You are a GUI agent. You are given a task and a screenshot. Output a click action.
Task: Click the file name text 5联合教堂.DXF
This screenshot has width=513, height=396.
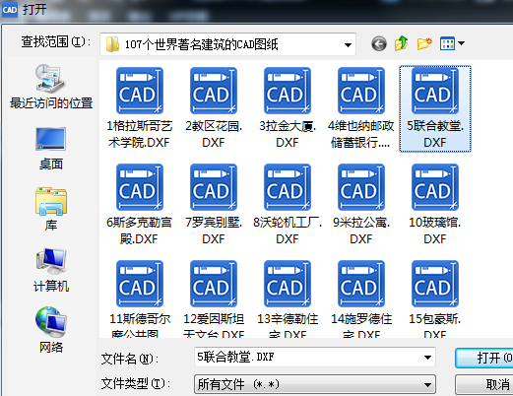point(435,134)
